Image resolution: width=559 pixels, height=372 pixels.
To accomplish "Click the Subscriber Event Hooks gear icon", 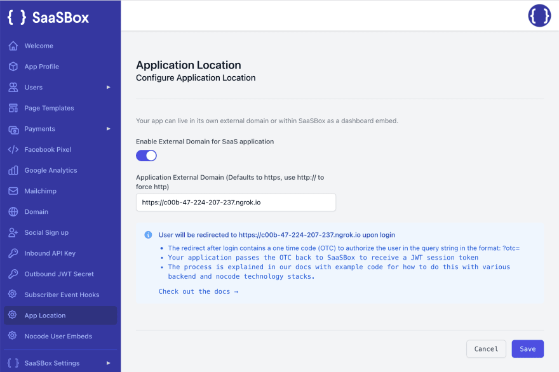I will pos(13,294).
